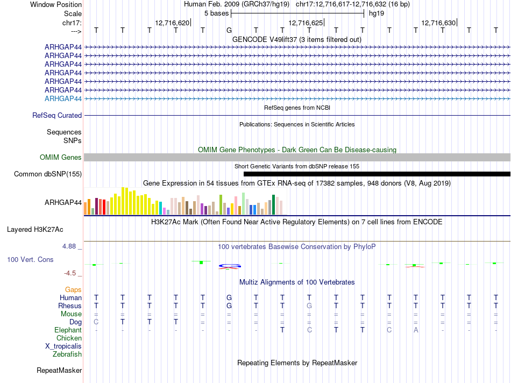Select the Scale track label
This screenshot has width=511, height=383.
73,13
